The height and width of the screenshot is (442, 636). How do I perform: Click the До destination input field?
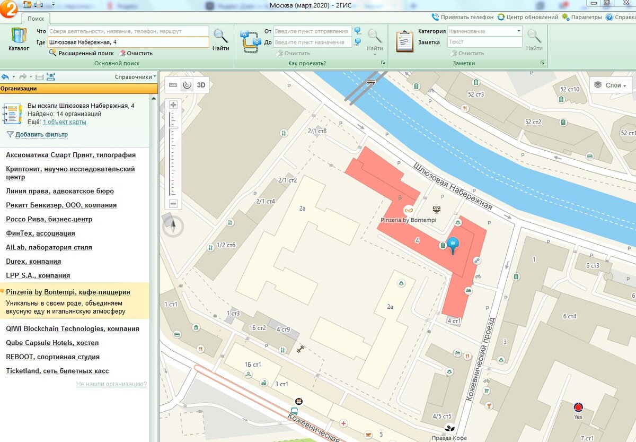pos(313,42)
